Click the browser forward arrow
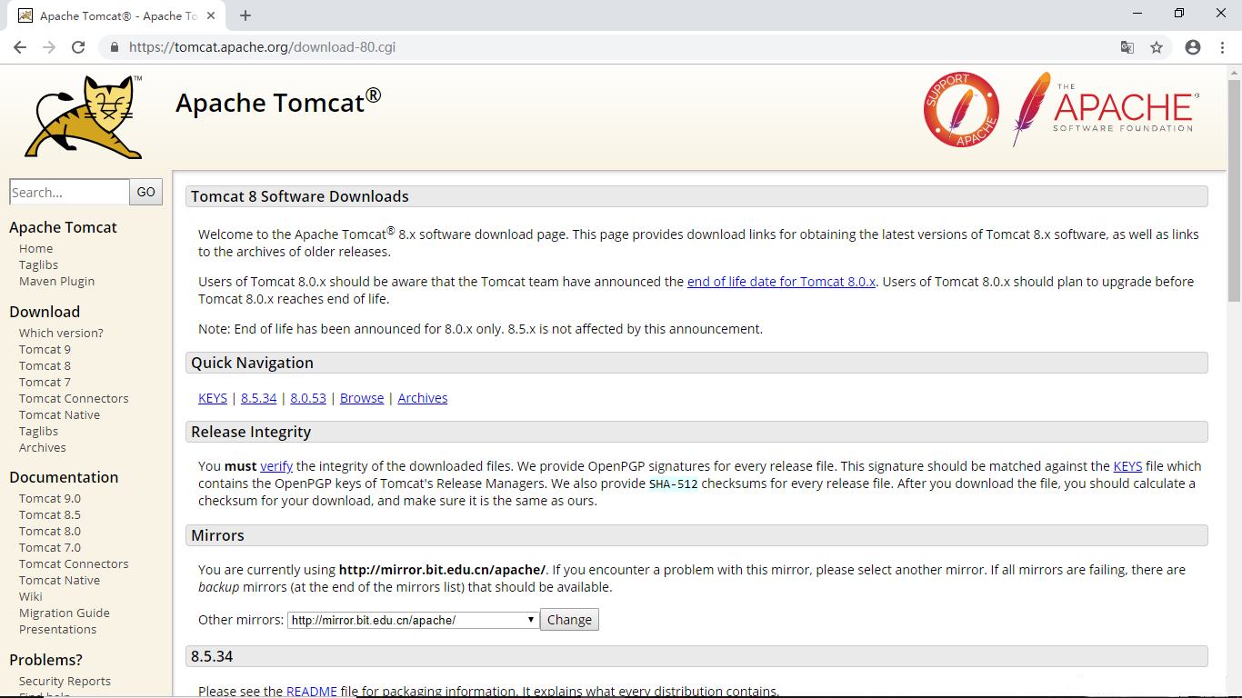1242x698 pixels. [x=49, y=47]
